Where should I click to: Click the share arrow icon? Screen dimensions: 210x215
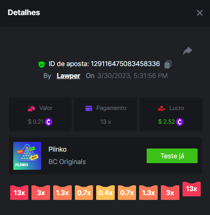coord(187,51)
